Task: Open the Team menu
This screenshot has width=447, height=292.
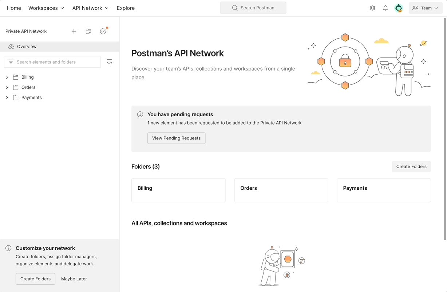Action: click(x=425, y=8)
